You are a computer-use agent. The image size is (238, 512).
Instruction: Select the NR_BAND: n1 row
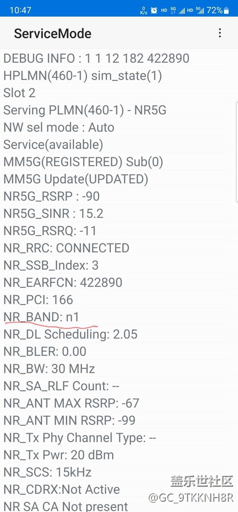tap(41, 317)
